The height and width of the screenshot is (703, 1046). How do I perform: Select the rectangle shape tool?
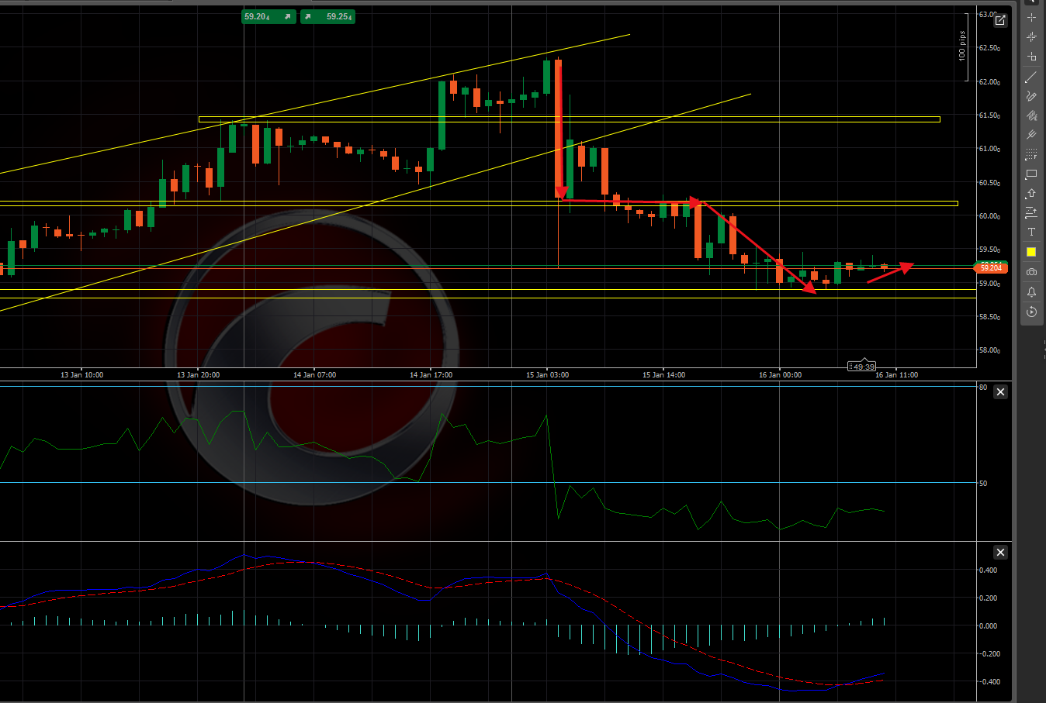pos(1031,174)
